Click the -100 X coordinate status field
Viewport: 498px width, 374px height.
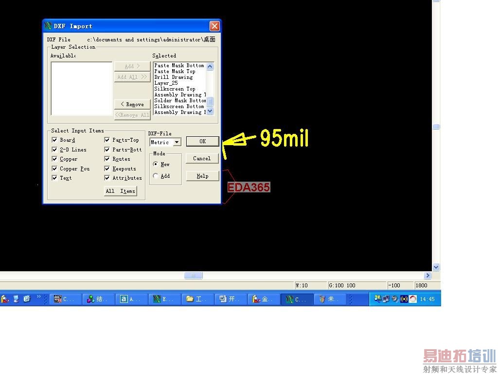[401, 285]
